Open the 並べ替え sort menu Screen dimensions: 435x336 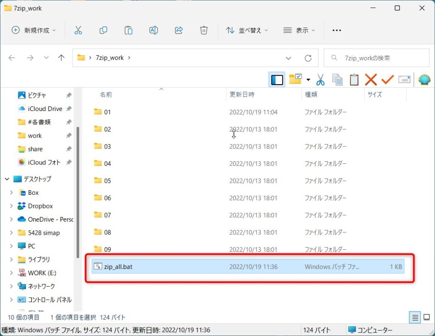247,30
